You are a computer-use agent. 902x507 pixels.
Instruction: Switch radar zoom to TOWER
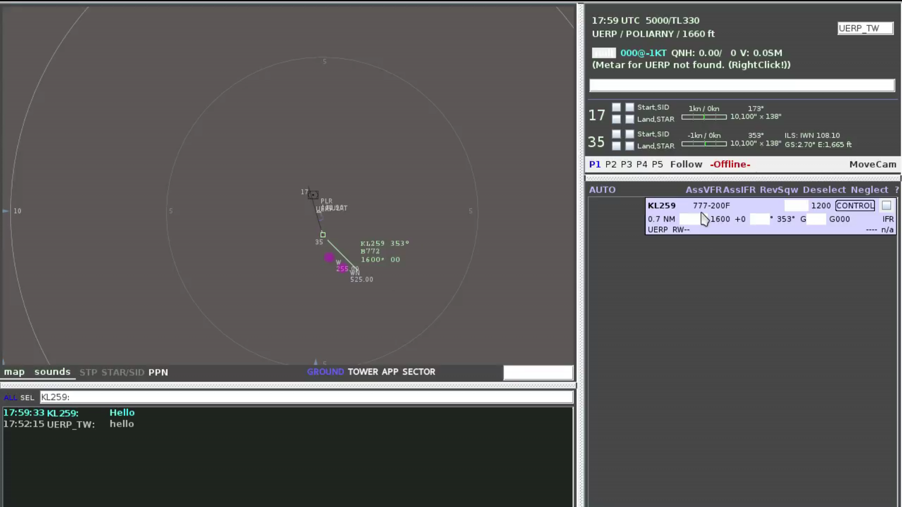pos(363,372)
